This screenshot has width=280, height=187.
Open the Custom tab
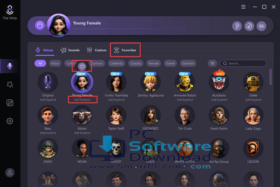point(96,50)
